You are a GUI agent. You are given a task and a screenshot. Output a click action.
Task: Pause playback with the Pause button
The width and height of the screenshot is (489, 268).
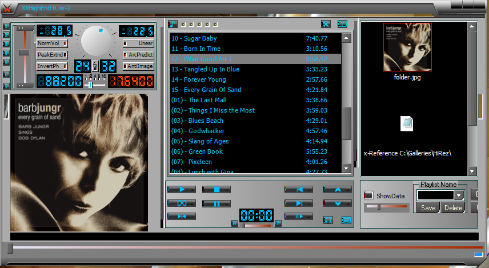[217, 204]
